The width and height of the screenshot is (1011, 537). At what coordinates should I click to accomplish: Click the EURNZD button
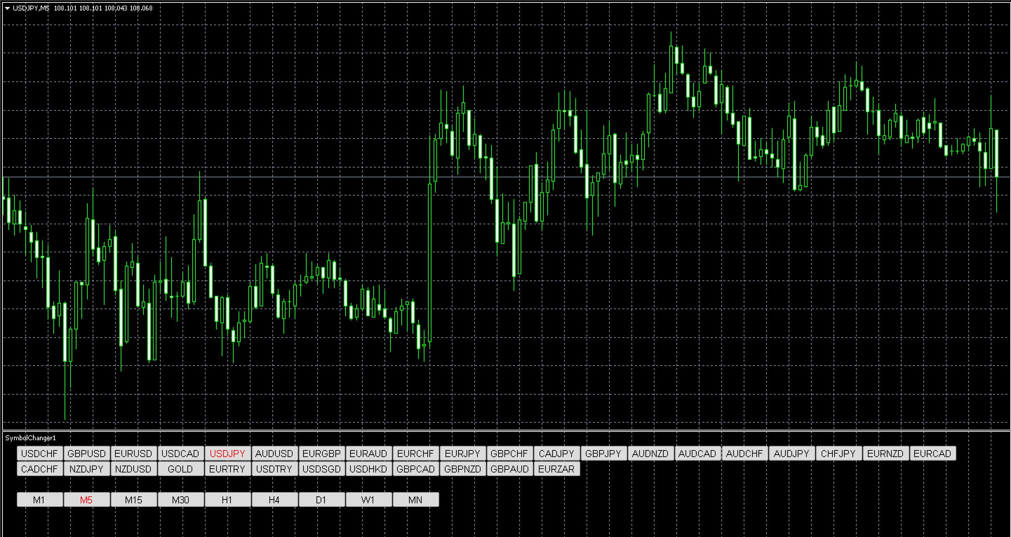tap(885, 454)
